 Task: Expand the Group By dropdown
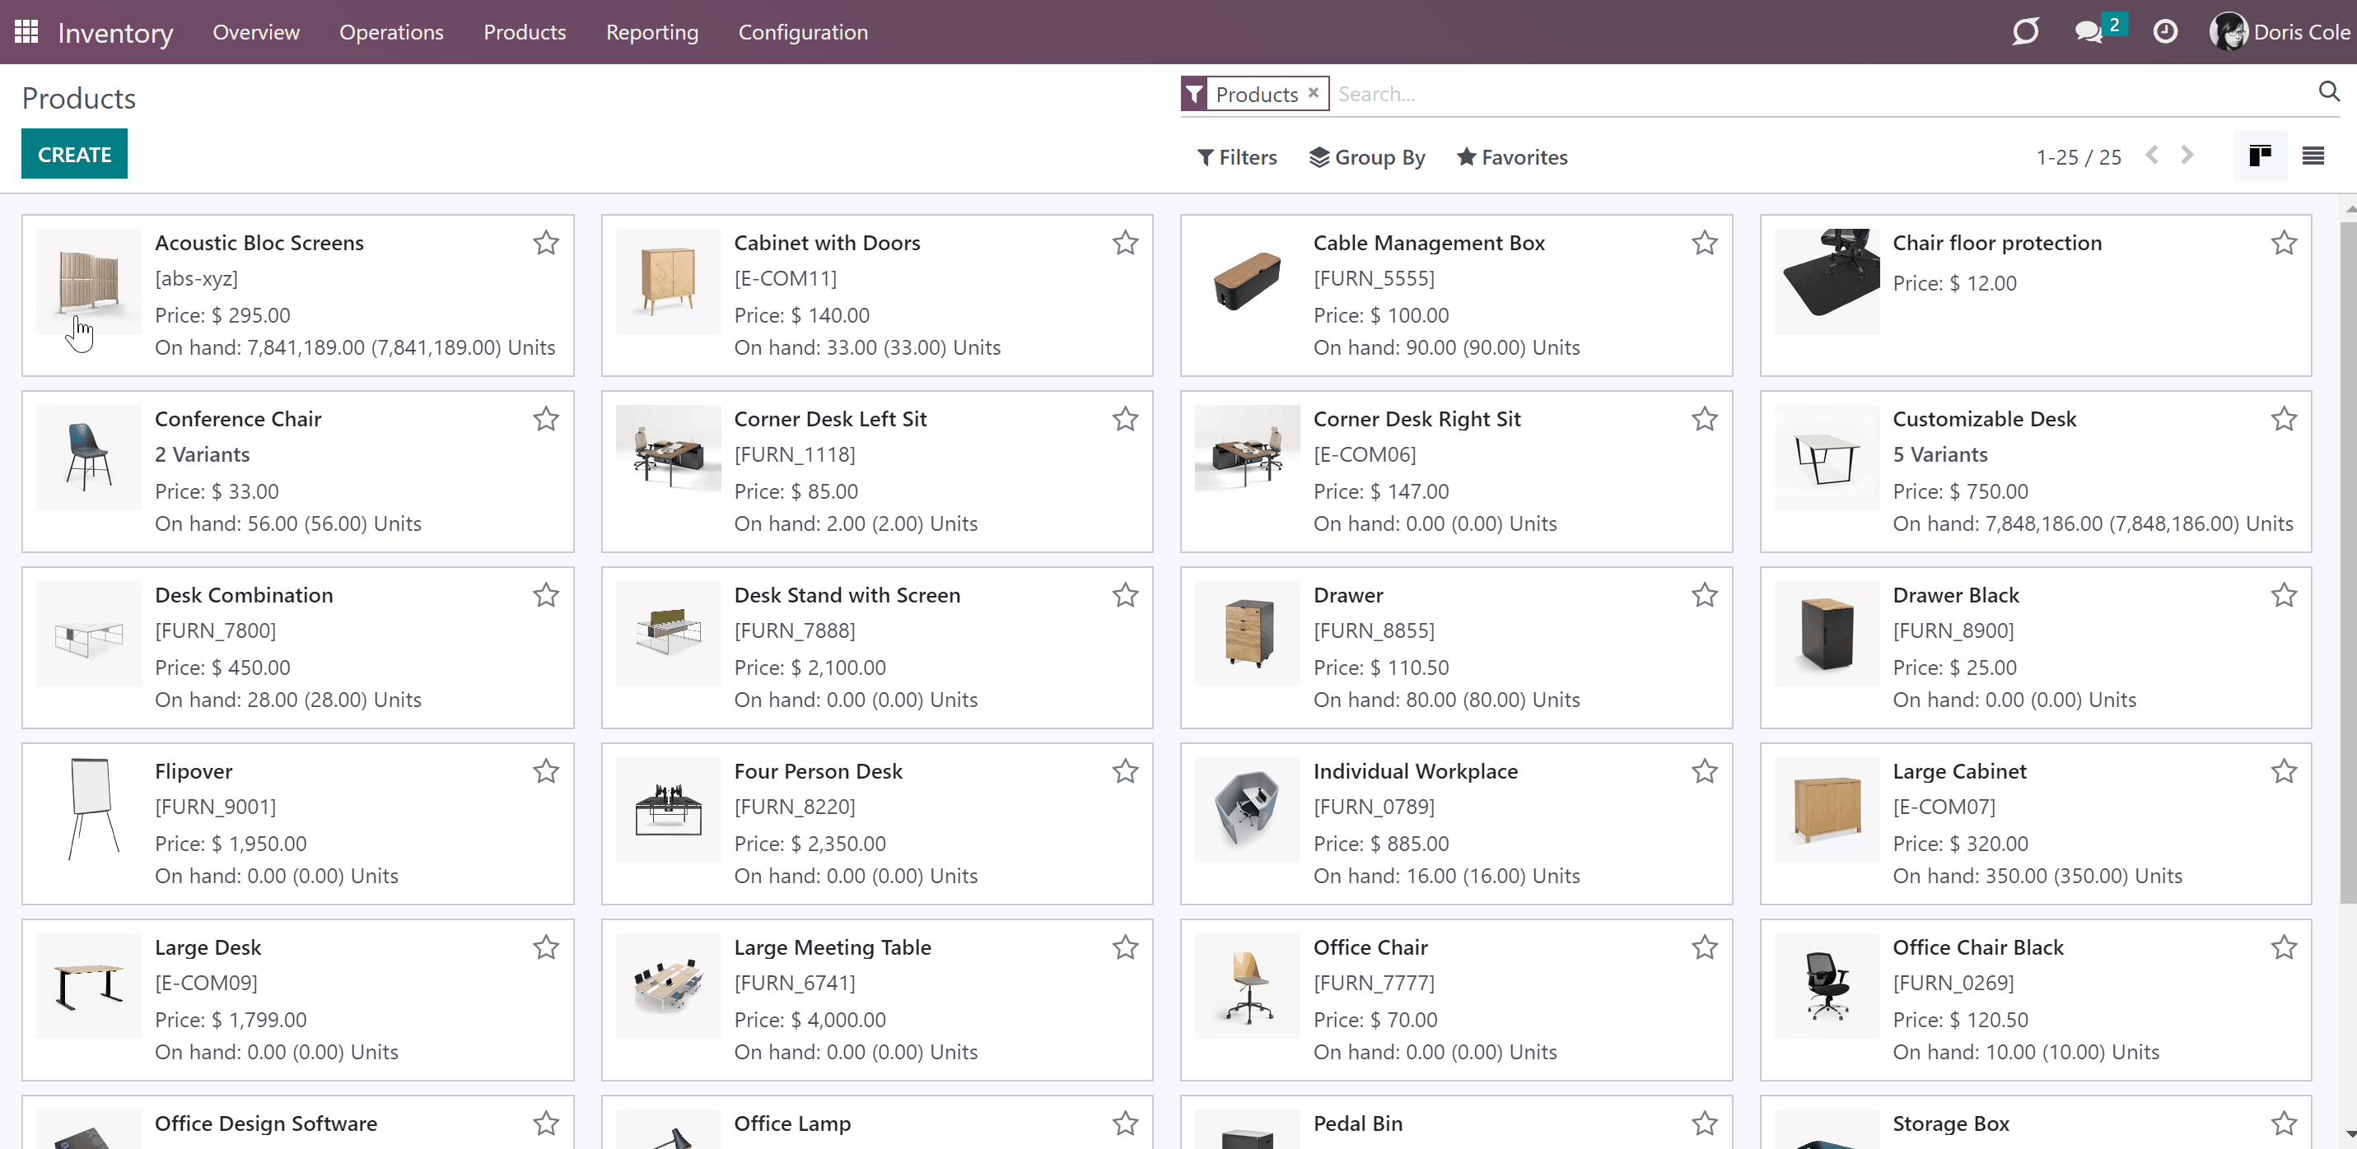[1367, 157]
